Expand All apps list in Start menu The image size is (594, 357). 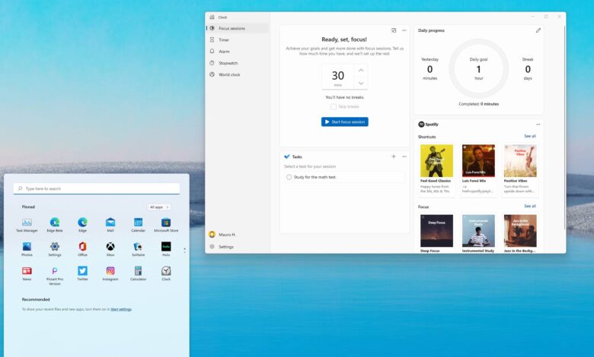tap(158, 207)
